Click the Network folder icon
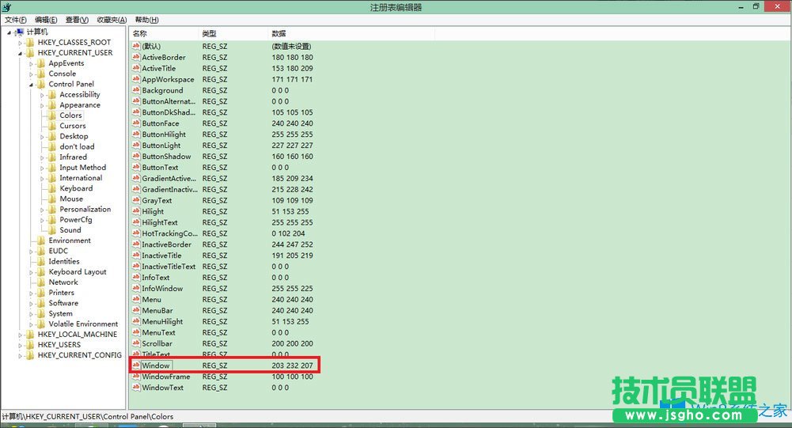This screenshot has height=428, width=792. [41, 282]
